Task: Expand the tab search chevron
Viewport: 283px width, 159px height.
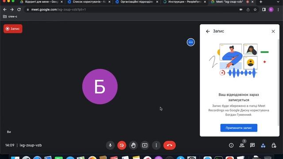Action: point(278,2)
